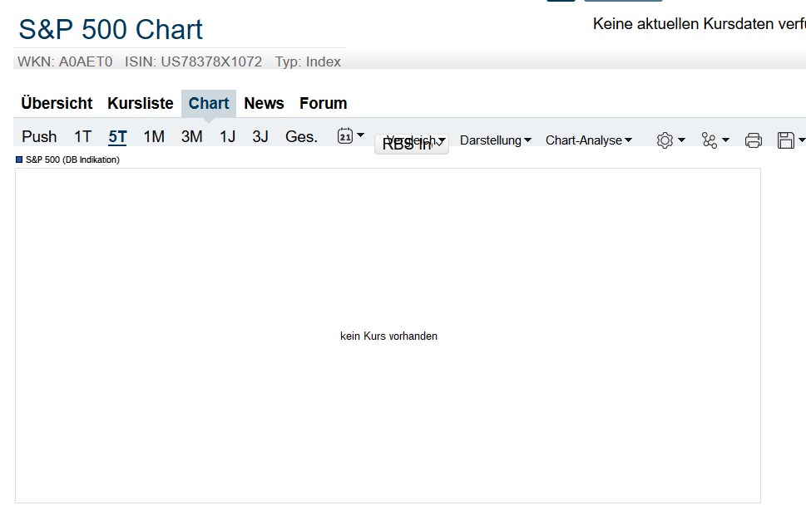Click the S&P 500 Chart heading
Screen dimensions: 806x530
coord(111,29)
